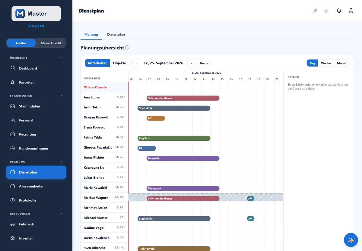
Task: Click the Kundenumfragen speech bubble icon
Action: click(x=13, y=148)
